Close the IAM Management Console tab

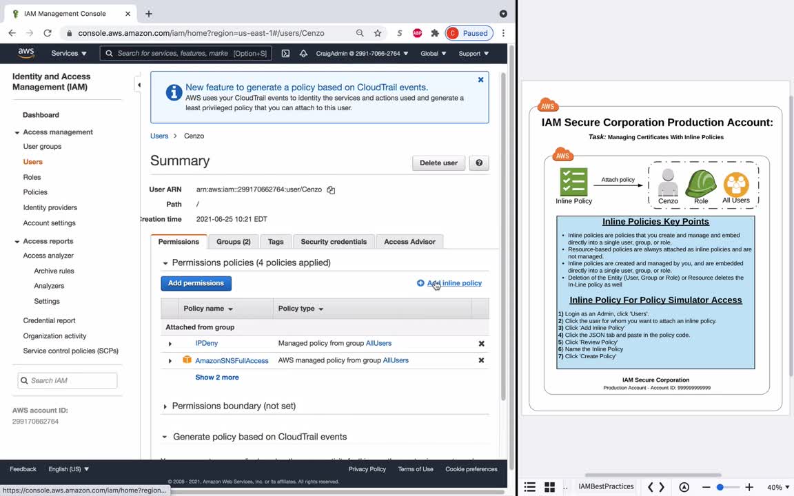pos(128,14)
